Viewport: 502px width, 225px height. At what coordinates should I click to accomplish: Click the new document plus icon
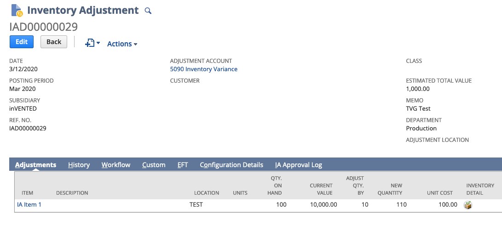click(90, 43)
